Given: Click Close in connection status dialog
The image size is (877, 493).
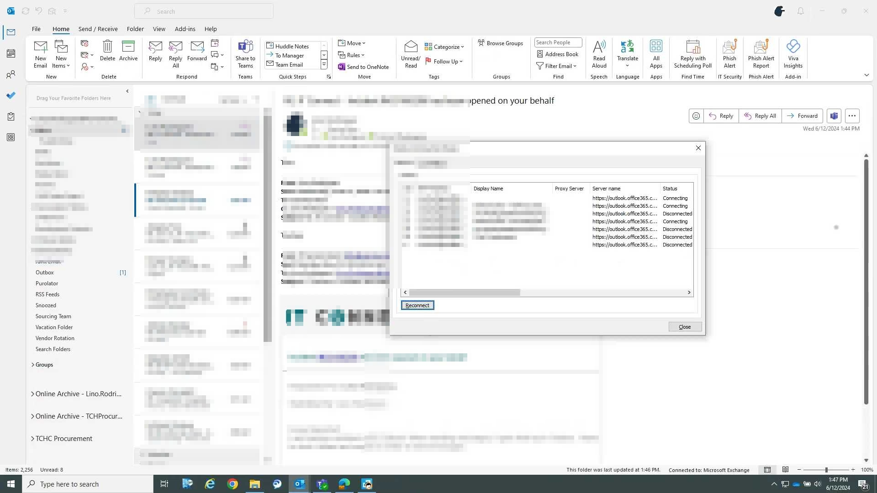Looking at the screenshot, I should point(685,327).
